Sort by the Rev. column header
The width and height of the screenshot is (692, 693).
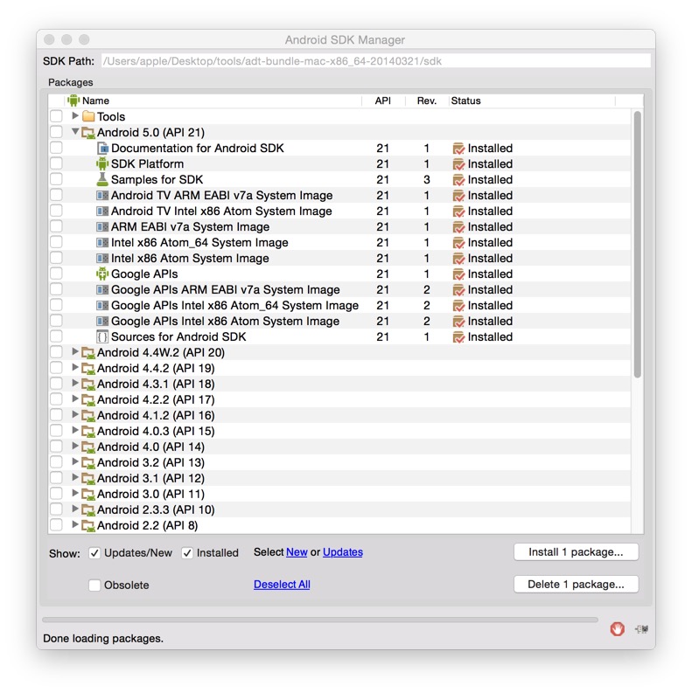(x=427, y=100)
